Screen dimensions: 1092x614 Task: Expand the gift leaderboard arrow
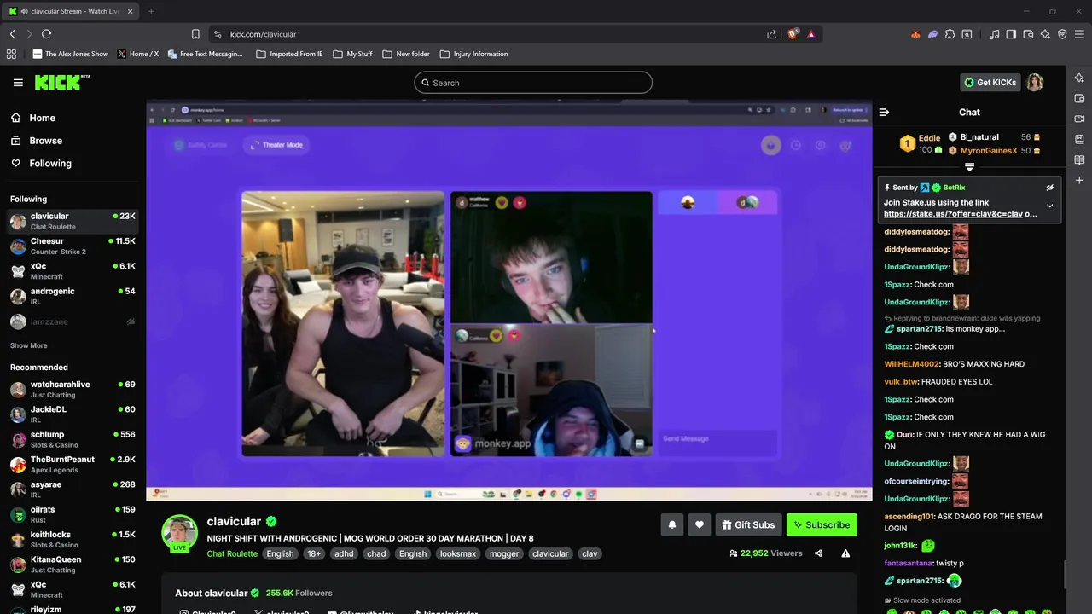click(x=969, y=167)
